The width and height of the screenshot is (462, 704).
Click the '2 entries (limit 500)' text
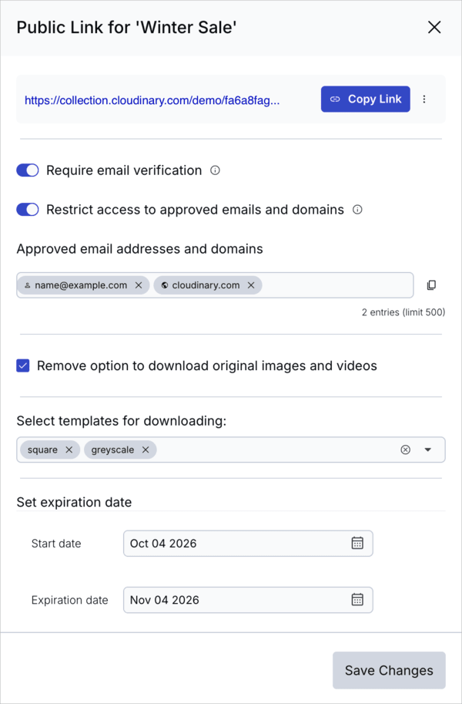(403, 312)
